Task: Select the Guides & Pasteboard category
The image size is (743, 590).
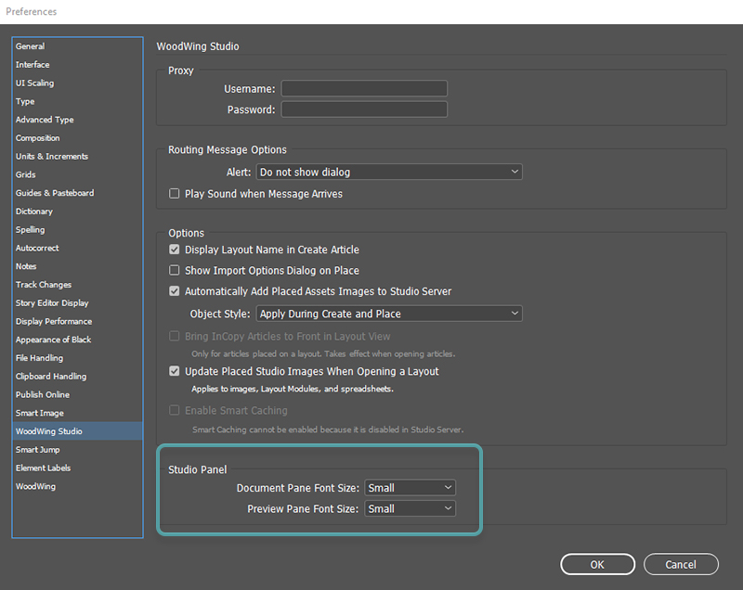Action: [56, 193]
